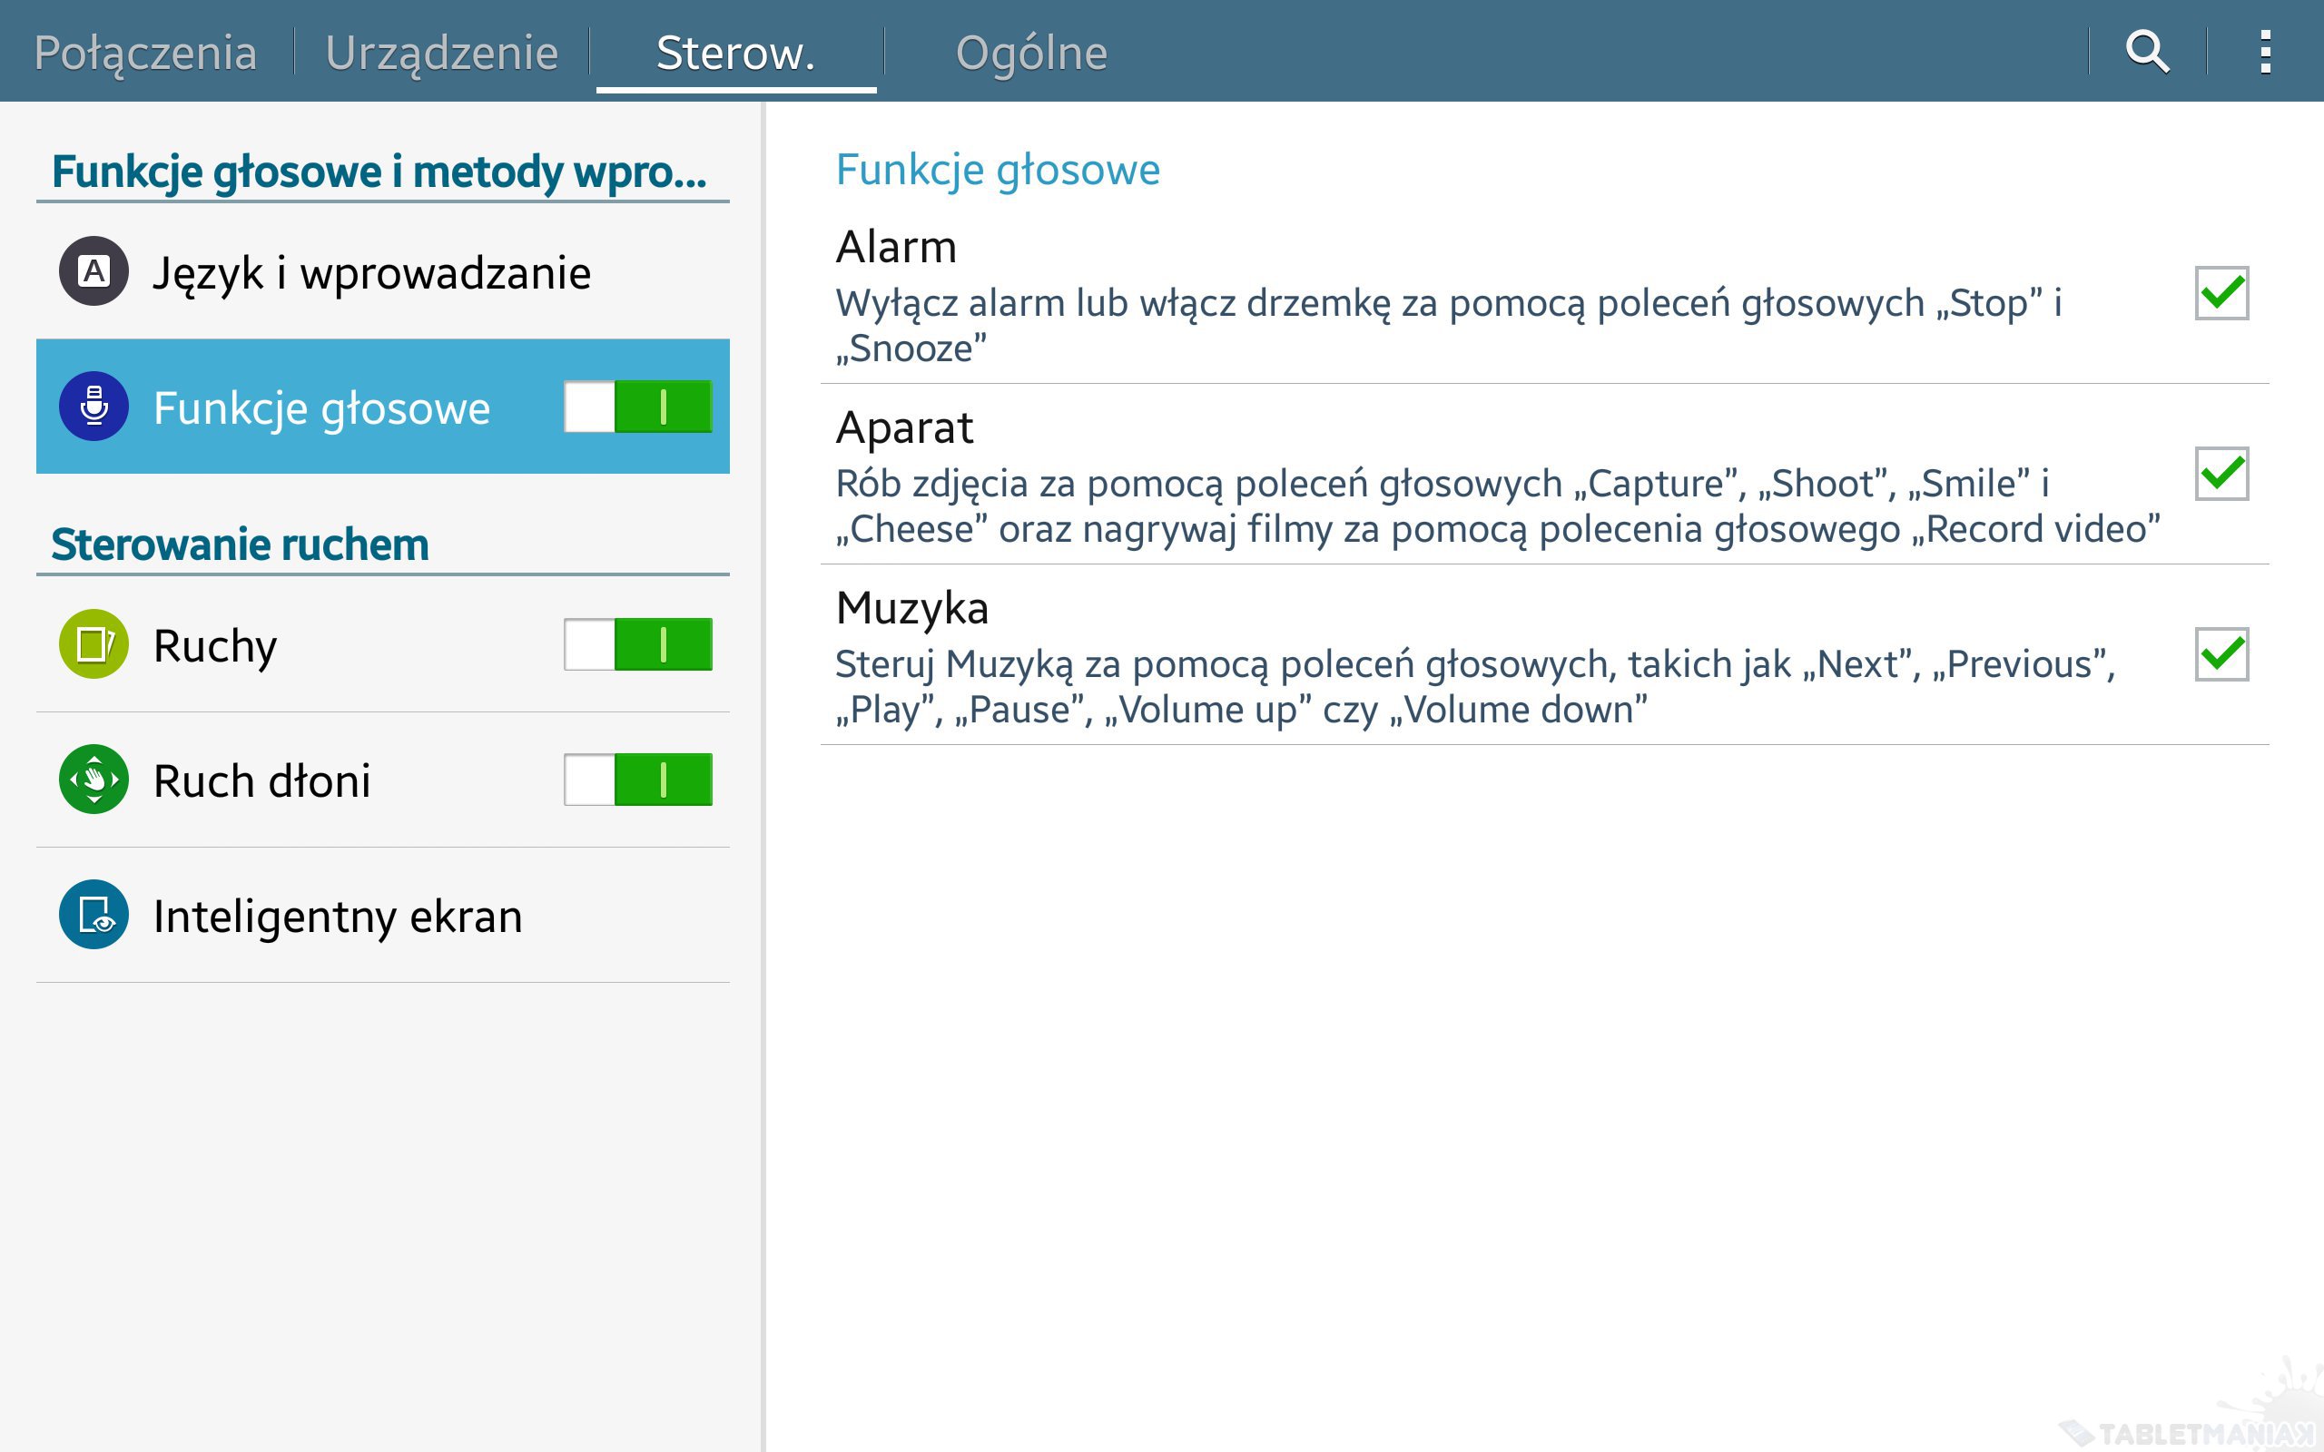Open the Urządzenie tab
This screenshot has height=1452, width=2324.
point(442,52)
